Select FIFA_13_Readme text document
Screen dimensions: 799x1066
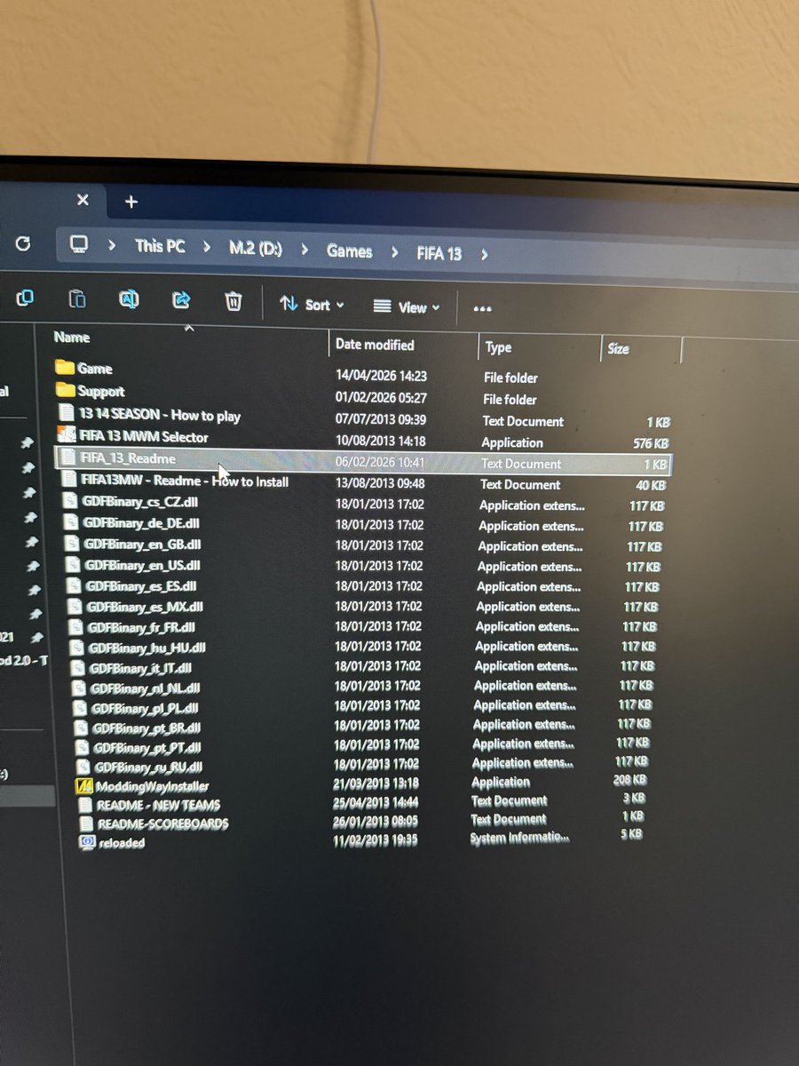point(127,458)
